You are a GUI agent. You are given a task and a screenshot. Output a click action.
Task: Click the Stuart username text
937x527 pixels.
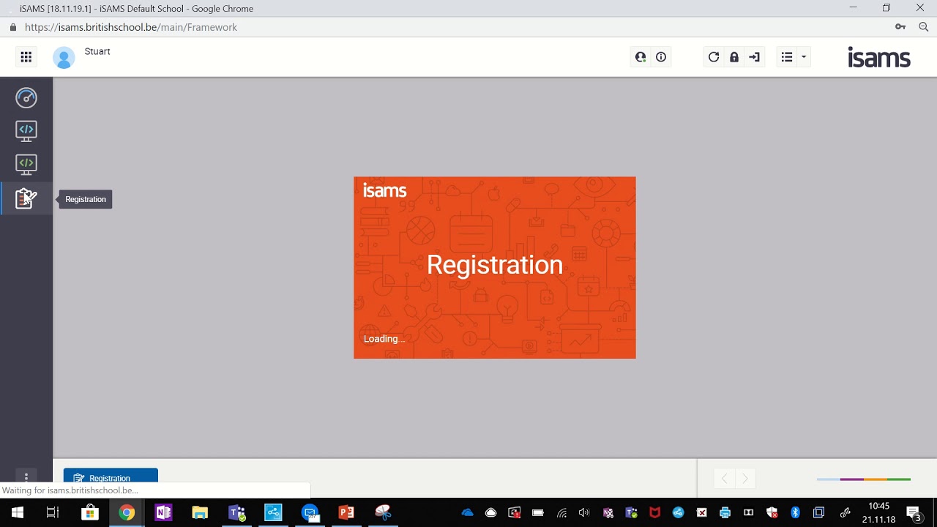tap(97, 51)
